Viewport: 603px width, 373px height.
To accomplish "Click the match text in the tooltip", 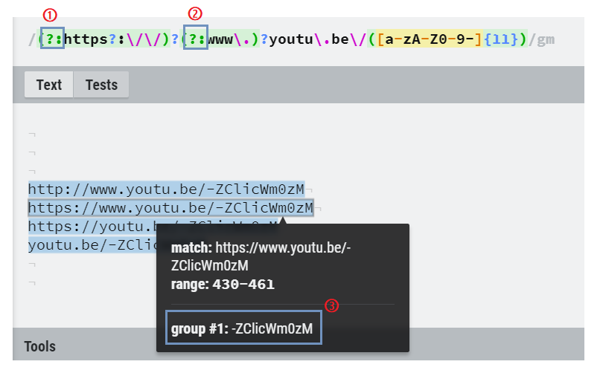I will [261, 257].
